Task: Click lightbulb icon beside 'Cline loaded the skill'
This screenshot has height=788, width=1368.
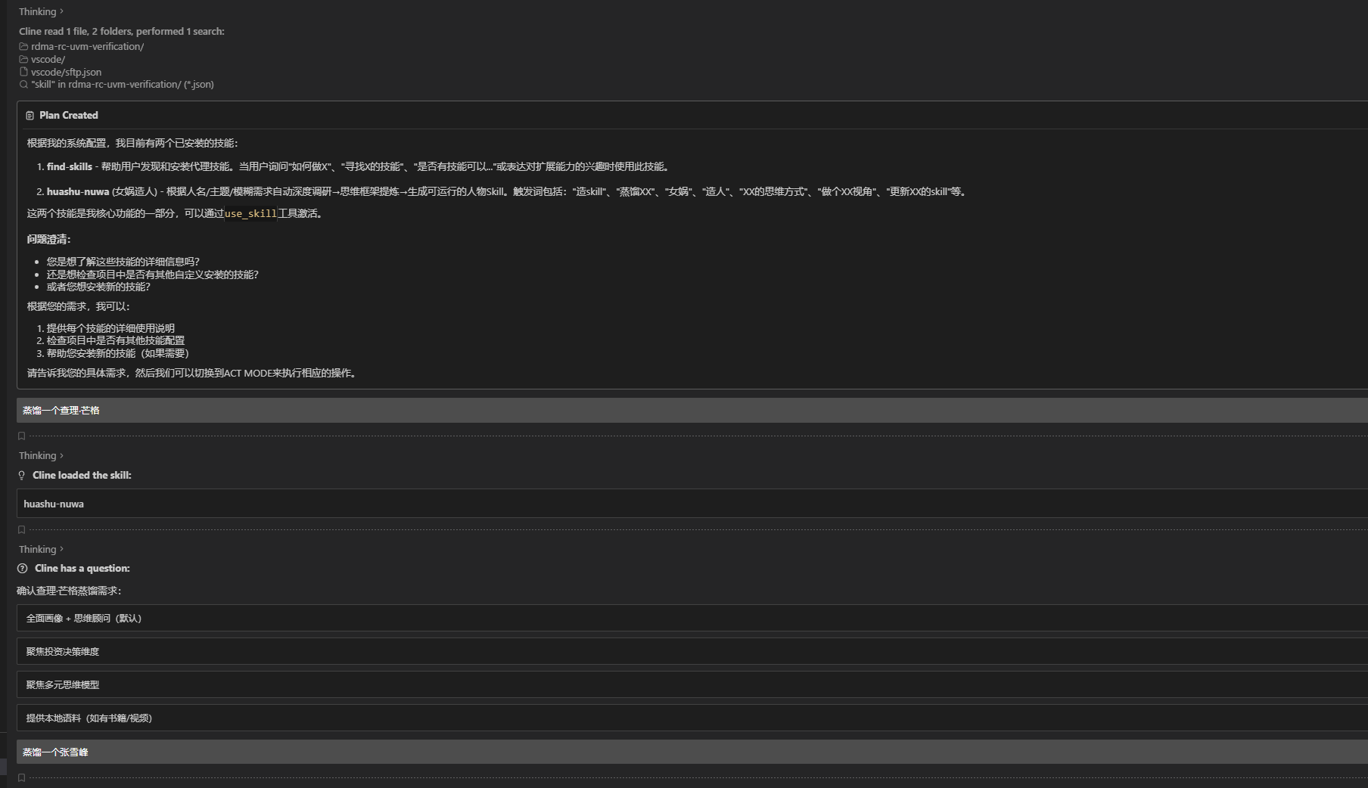Action: (x=22, y=475)
